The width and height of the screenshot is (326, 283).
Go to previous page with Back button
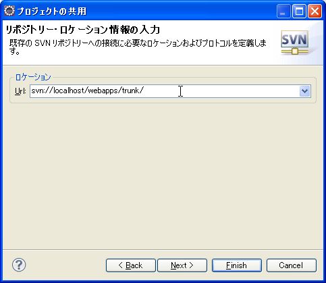pyautogui.click(x=131, y=265)
